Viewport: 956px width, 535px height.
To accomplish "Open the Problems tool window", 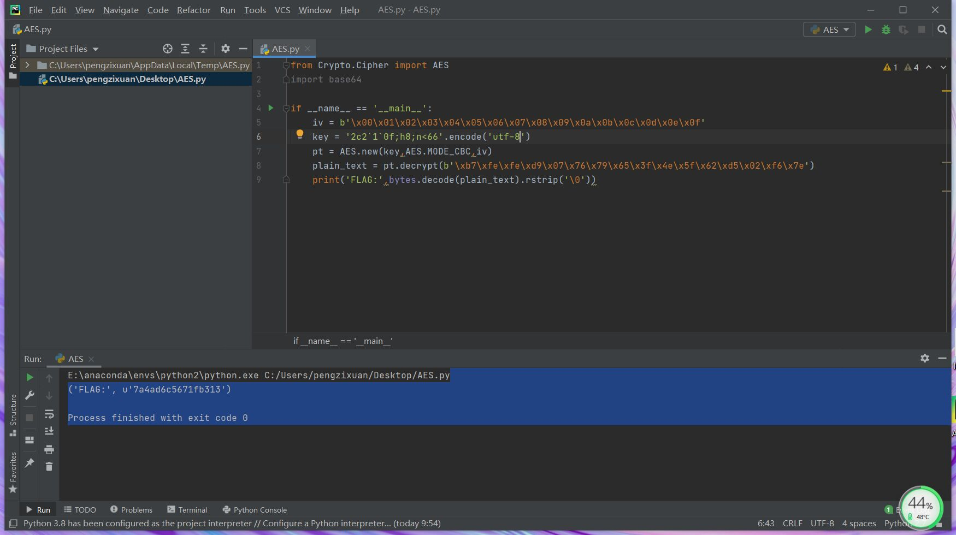I will (x=131, y=509).
